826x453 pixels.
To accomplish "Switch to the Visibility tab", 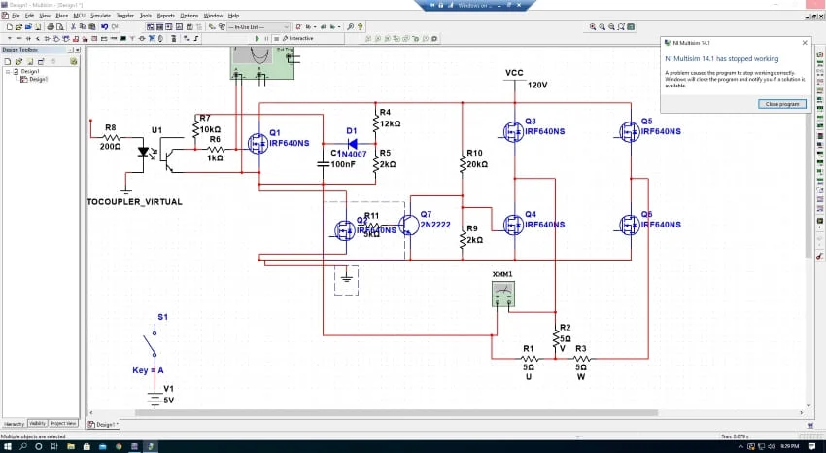I will click(37, 424).
